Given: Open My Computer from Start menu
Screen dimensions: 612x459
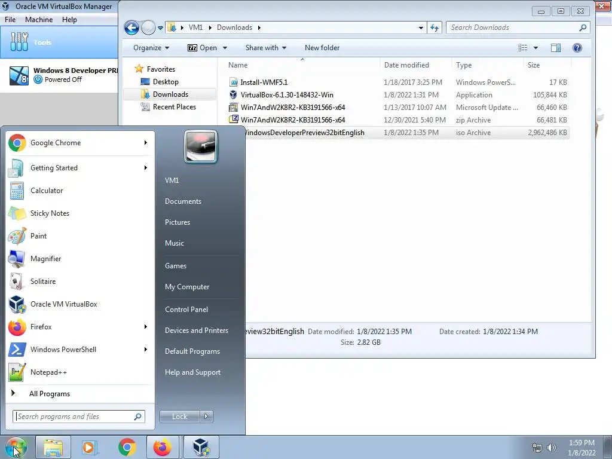Looking at the screenshot, I should [x=187, y=287].
